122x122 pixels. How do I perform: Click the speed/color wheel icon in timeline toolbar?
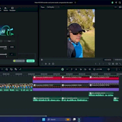point(7,69)
